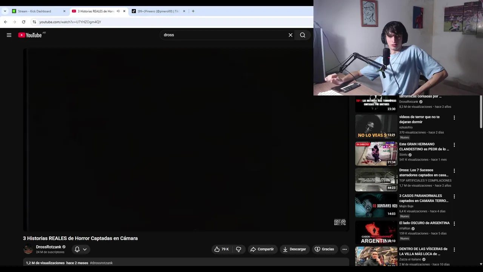
Task: Clear the 'dross' search text with X
Action: click(x=291, y=35)
